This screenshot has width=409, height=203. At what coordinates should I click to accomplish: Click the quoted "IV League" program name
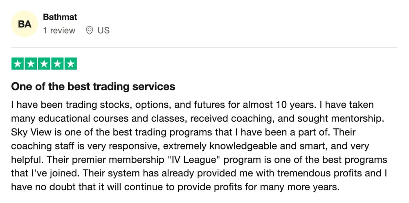pos(194,159)
